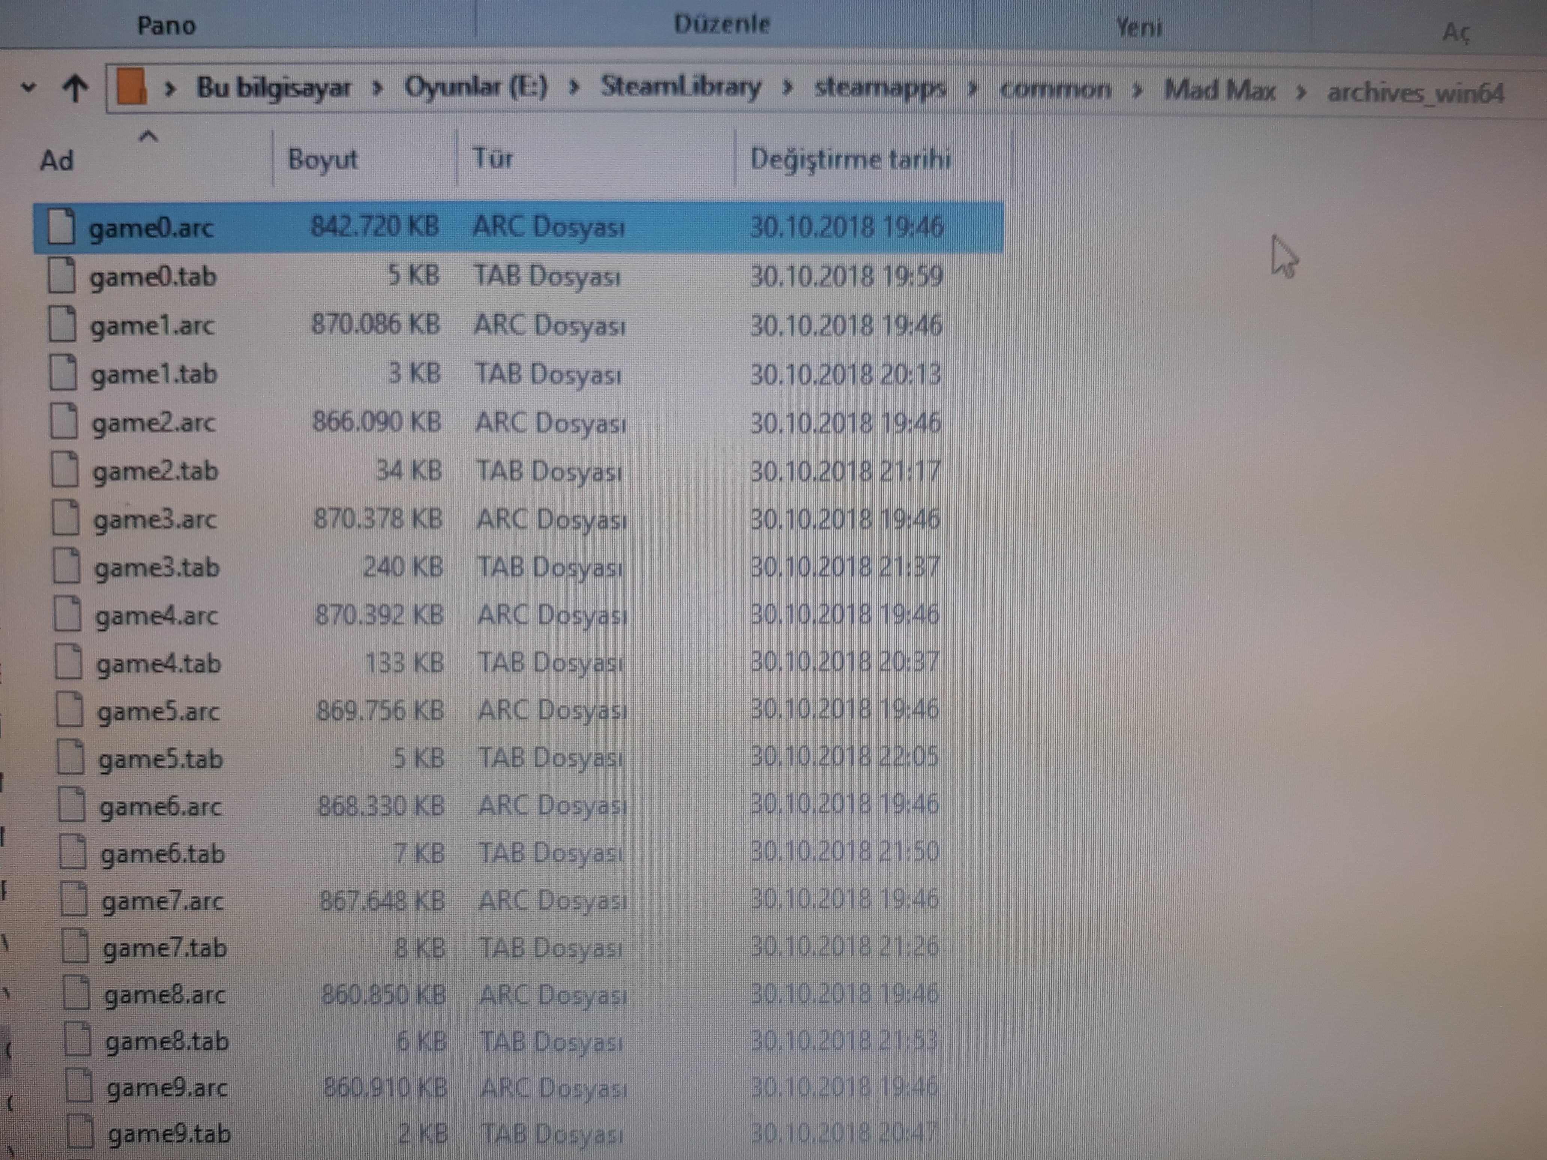Click the orange folder icon in address bar
This screenshot has width=1547, height=1160.
coord(132,87)
